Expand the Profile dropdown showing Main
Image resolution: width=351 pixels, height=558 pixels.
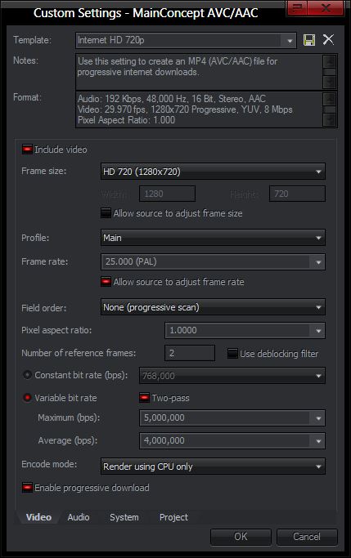pos(213,238)
